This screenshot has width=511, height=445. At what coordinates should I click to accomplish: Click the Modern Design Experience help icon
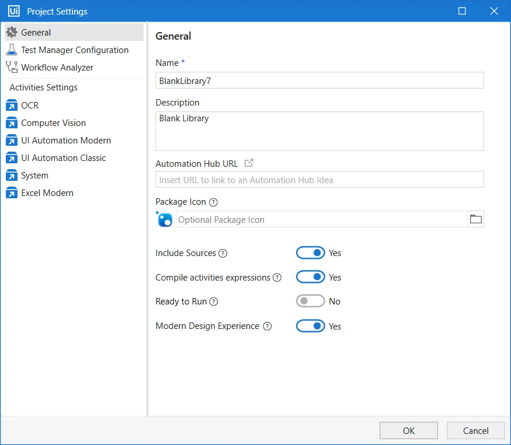[x=267, y=326]
